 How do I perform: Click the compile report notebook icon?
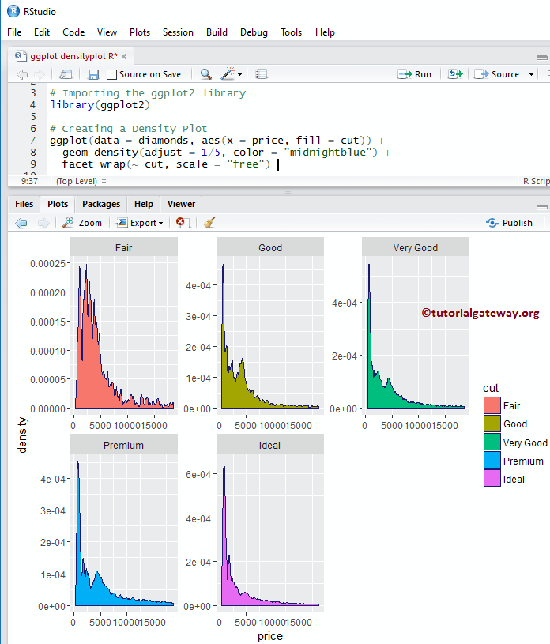click(x=262, y=74)
